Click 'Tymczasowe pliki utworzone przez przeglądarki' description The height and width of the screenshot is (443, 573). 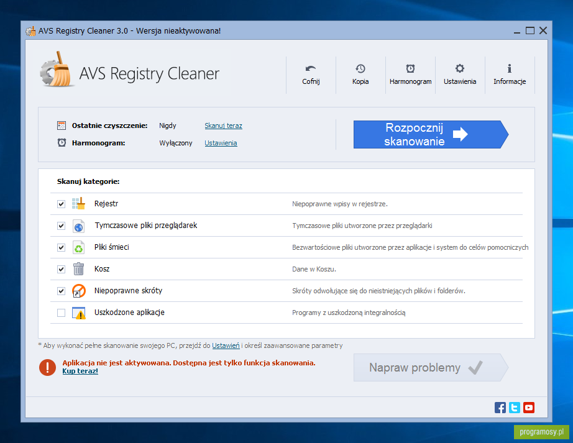point(362,226)
